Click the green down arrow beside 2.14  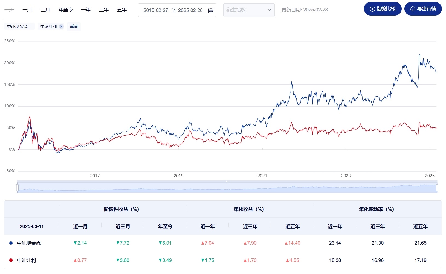click(75, 243)
